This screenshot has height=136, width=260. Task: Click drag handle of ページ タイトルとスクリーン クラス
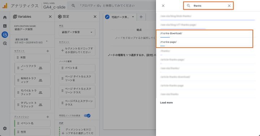click(x=62, y=91)
